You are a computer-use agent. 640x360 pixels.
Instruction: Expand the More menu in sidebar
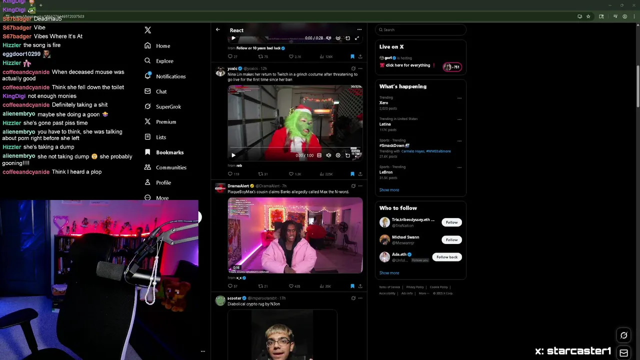coord(156,198)
